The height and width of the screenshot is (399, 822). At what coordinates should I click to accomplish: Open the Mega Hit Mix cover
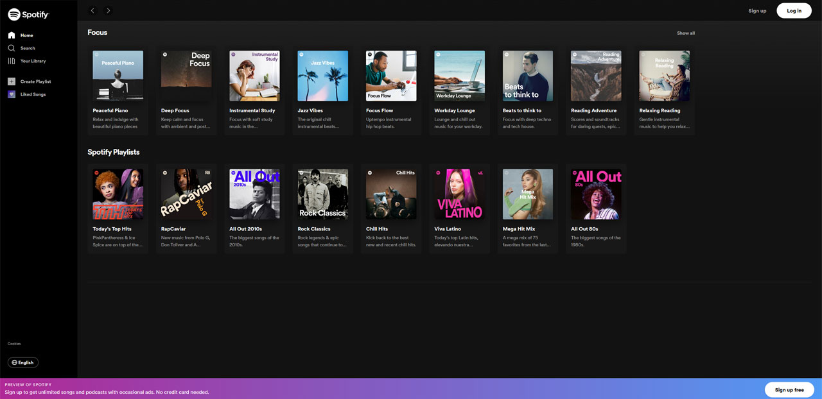click(x=528, y=194)
